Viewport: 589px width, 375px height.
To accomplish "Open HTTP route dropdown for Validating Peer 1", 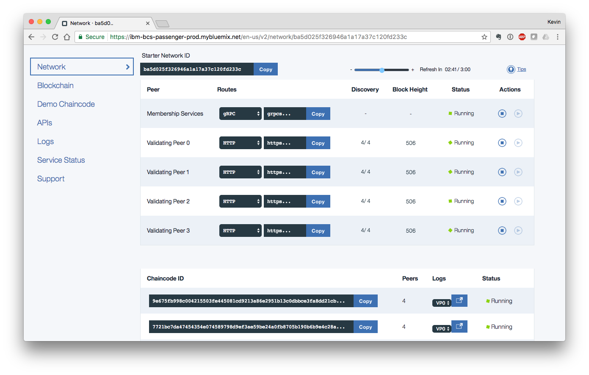I will point(241,172).
